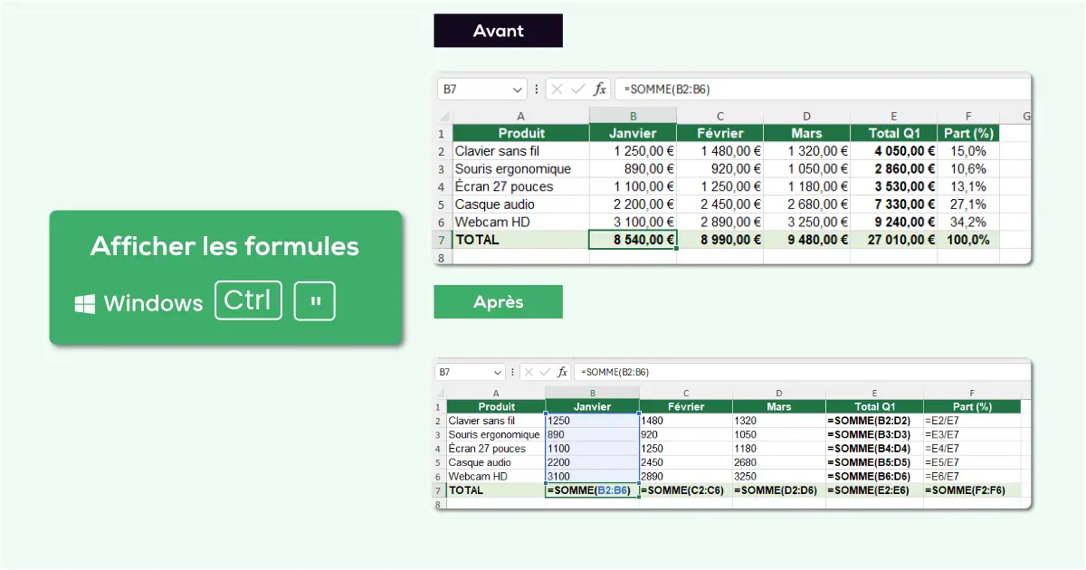The height and width of the screenshot is (570, 1086).
Task: Click cell with formula =SOMME(C2:C6)
Action: point(686,490)
